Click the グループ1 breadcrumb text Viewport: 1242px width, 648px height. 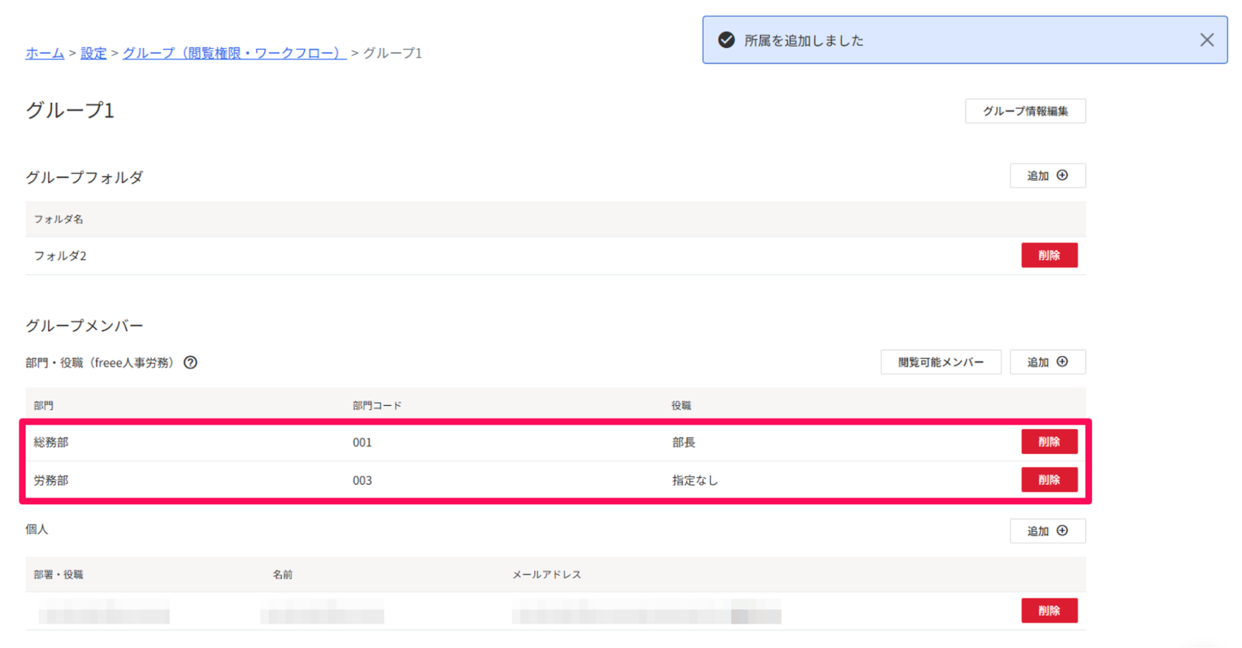(x=393, y=53)
